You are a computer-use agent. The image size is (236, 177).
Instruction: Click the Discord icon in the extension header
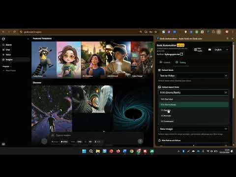point(209,50)
